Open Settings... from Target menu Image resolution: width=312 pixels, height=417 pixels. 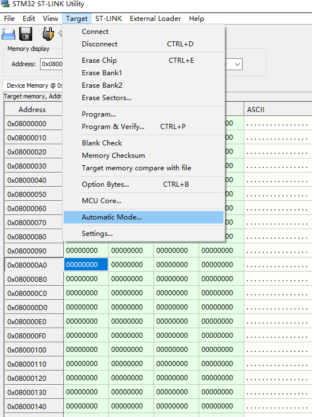click(x=144, y=234)
